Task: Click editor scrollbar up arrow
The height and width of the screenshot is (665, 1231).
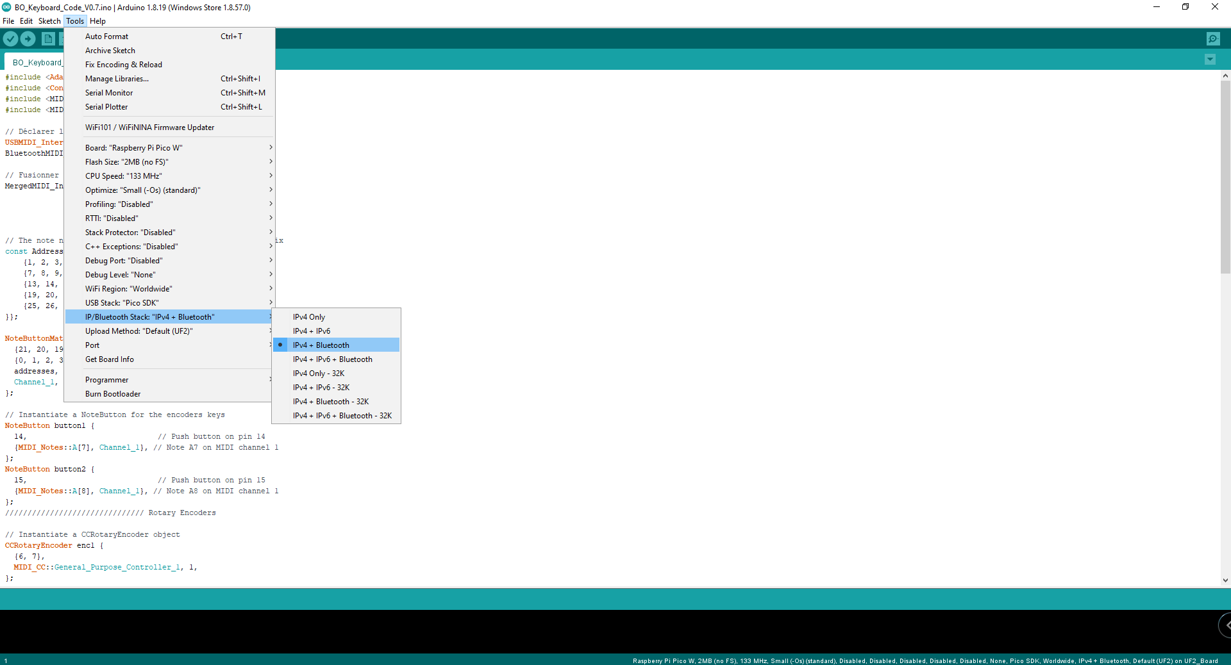Action: coord(1225,76)
